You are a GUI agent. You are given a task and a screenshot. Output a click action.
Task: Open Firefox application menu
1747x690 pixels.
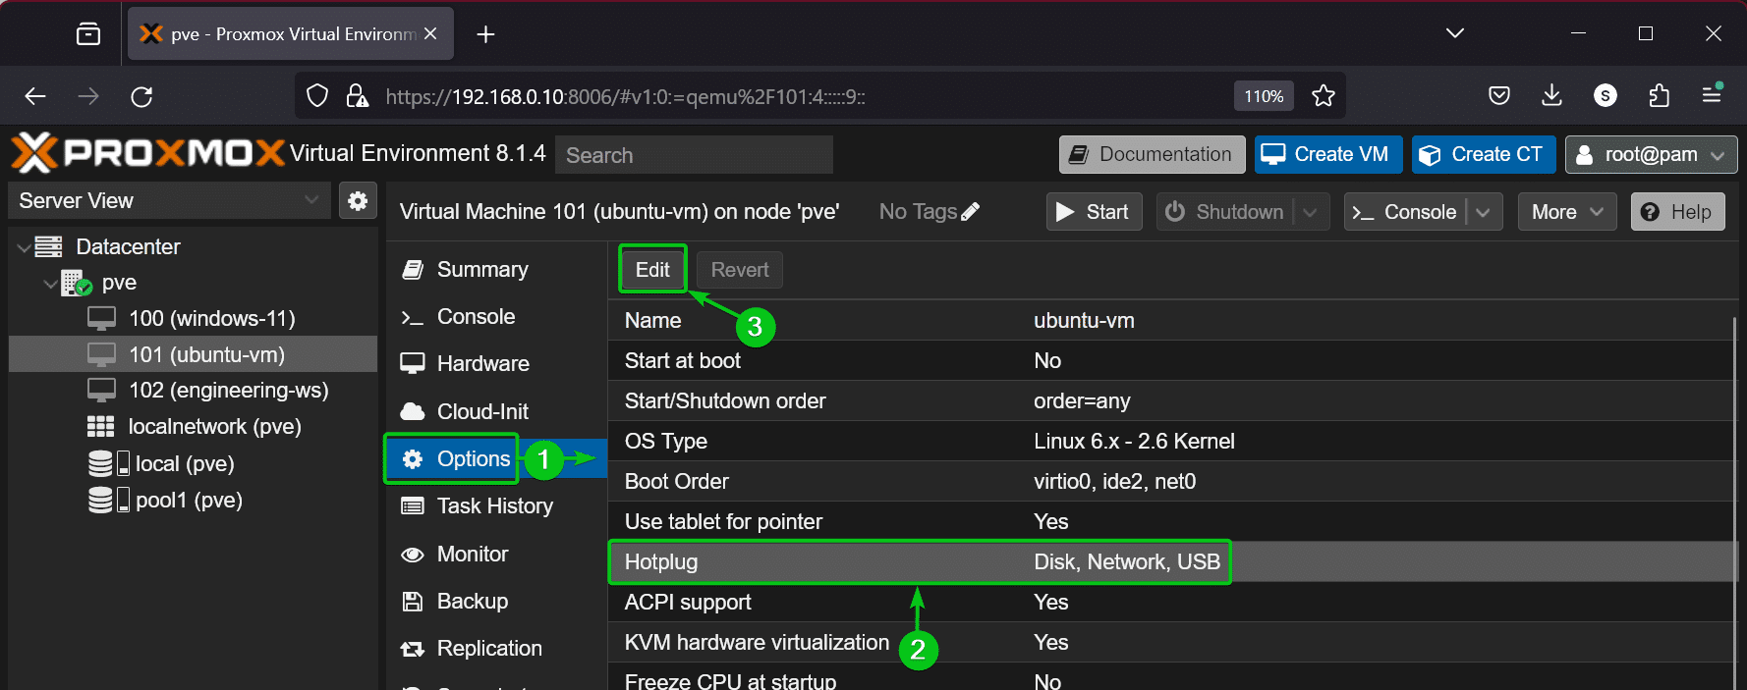point(1712,96)
